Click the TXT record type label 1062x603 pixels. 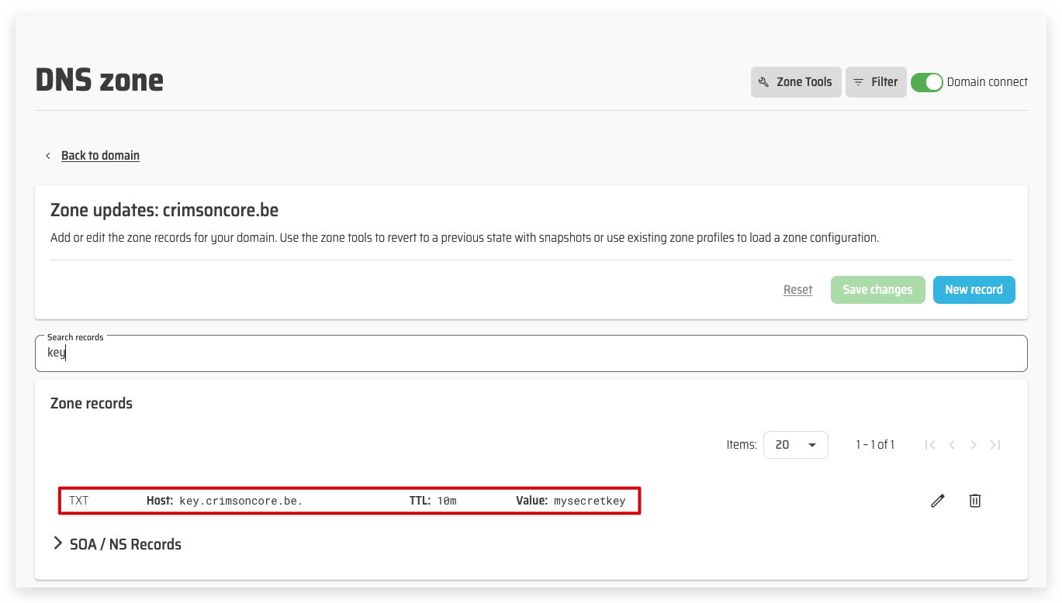click(79, 501)
